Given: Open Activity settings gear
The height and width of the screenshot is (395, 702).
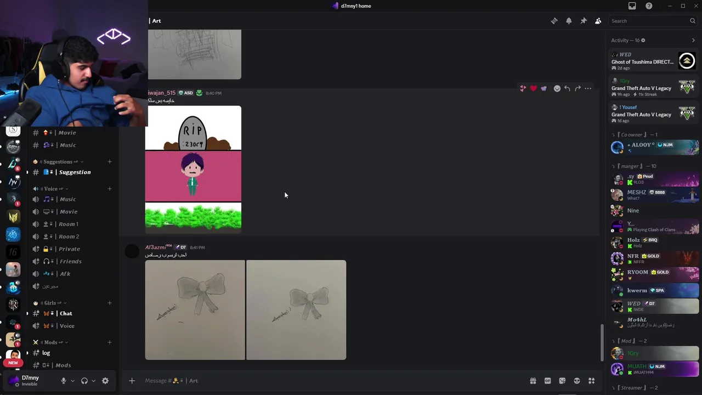Looking at the screenshot, I should click(643, 41).
